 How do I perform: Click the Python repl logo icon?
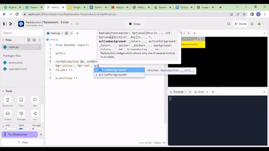pos(21,24)
